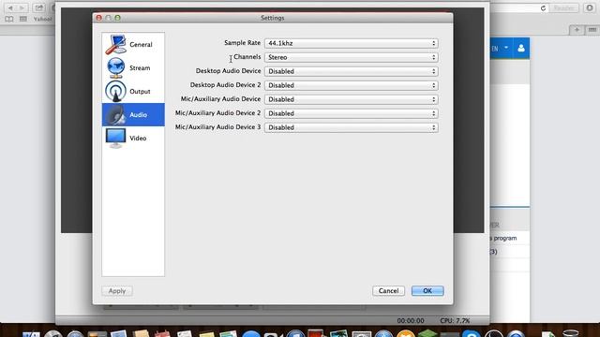Reload the page in Safari's address bar
The image size is (600, 337).
point(543,8)
